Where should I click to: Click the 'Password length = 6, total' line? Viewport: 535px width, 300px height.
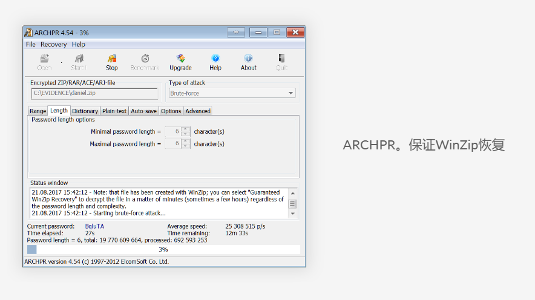tap(117, 240)
